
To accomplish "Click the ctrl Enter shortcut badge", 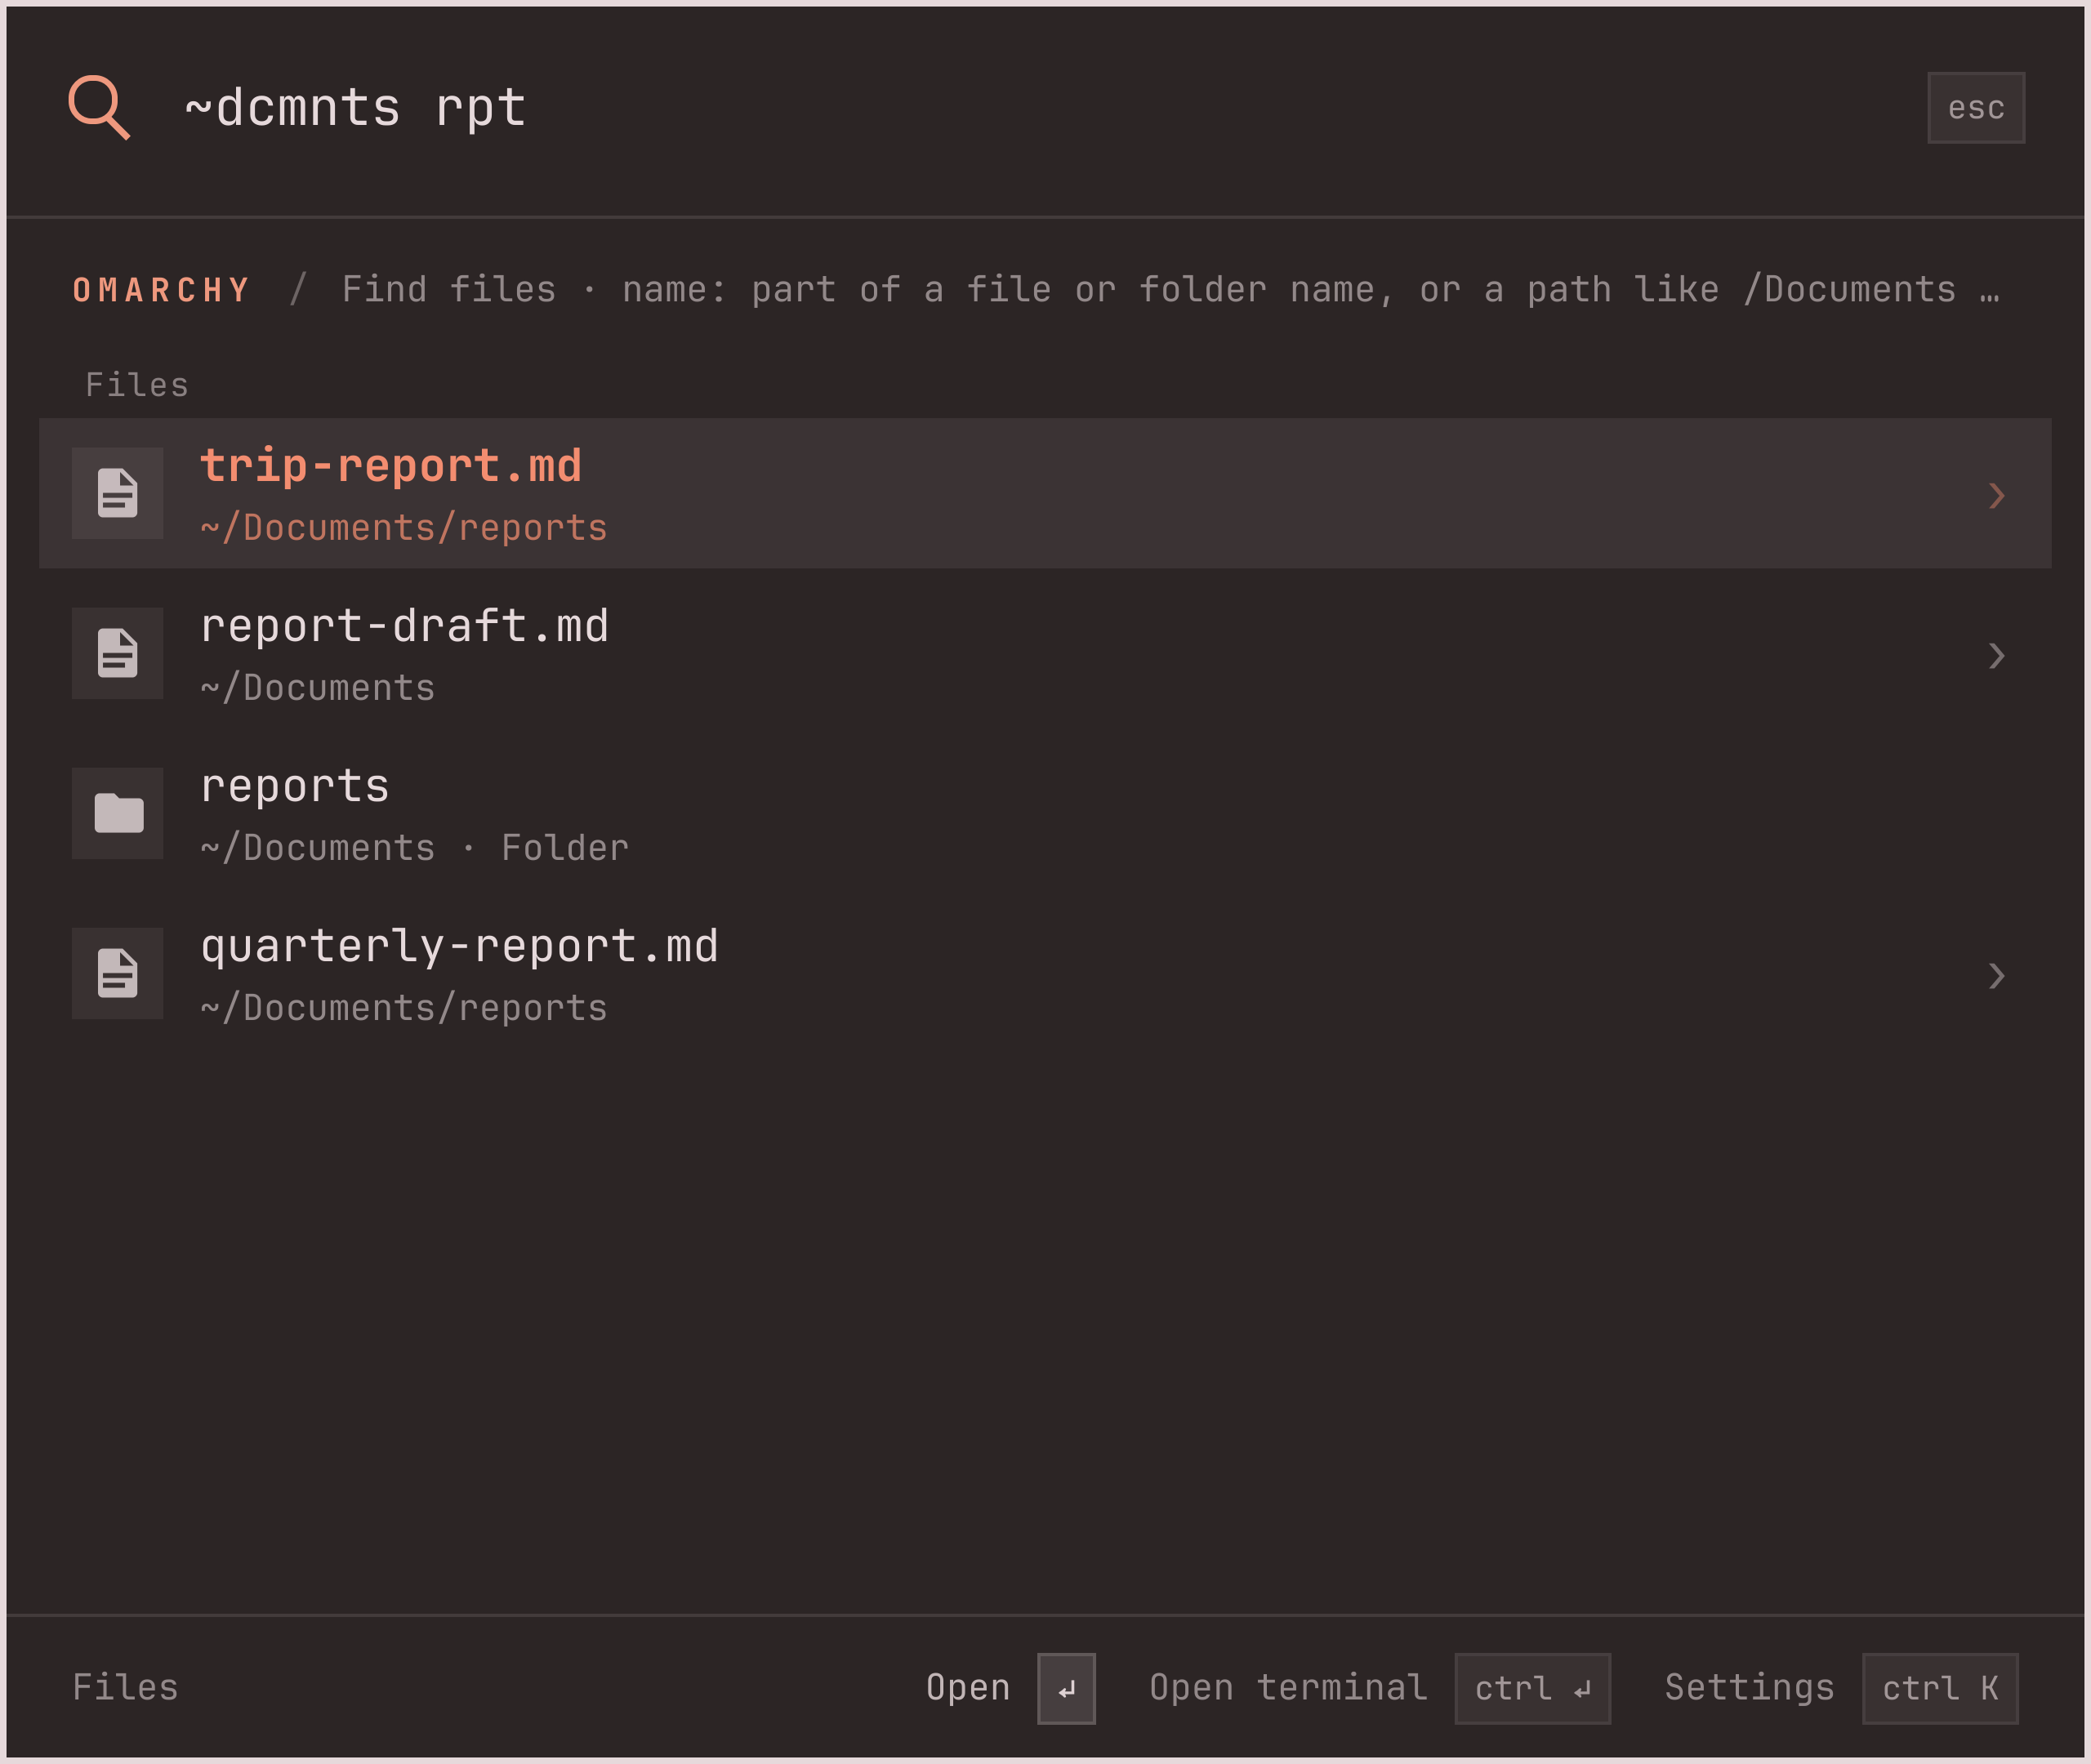I will (1532, 1688).
